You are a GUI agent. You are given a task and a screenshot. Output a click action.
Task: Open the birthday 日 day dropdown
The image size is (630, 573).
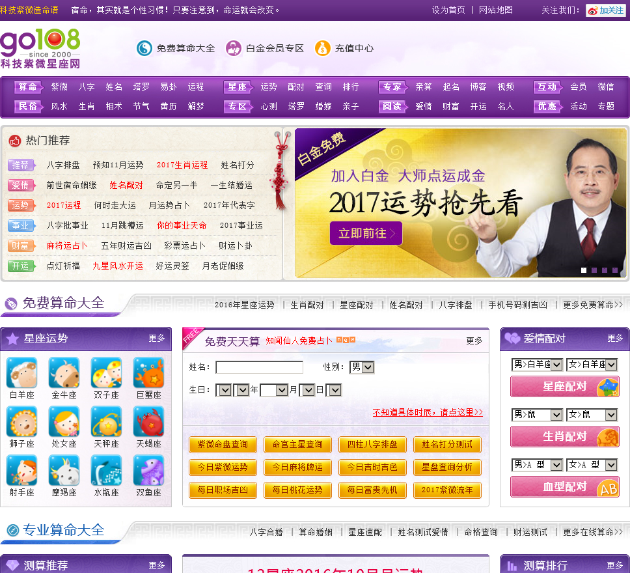pyautogui.click(x=308, y=390)
